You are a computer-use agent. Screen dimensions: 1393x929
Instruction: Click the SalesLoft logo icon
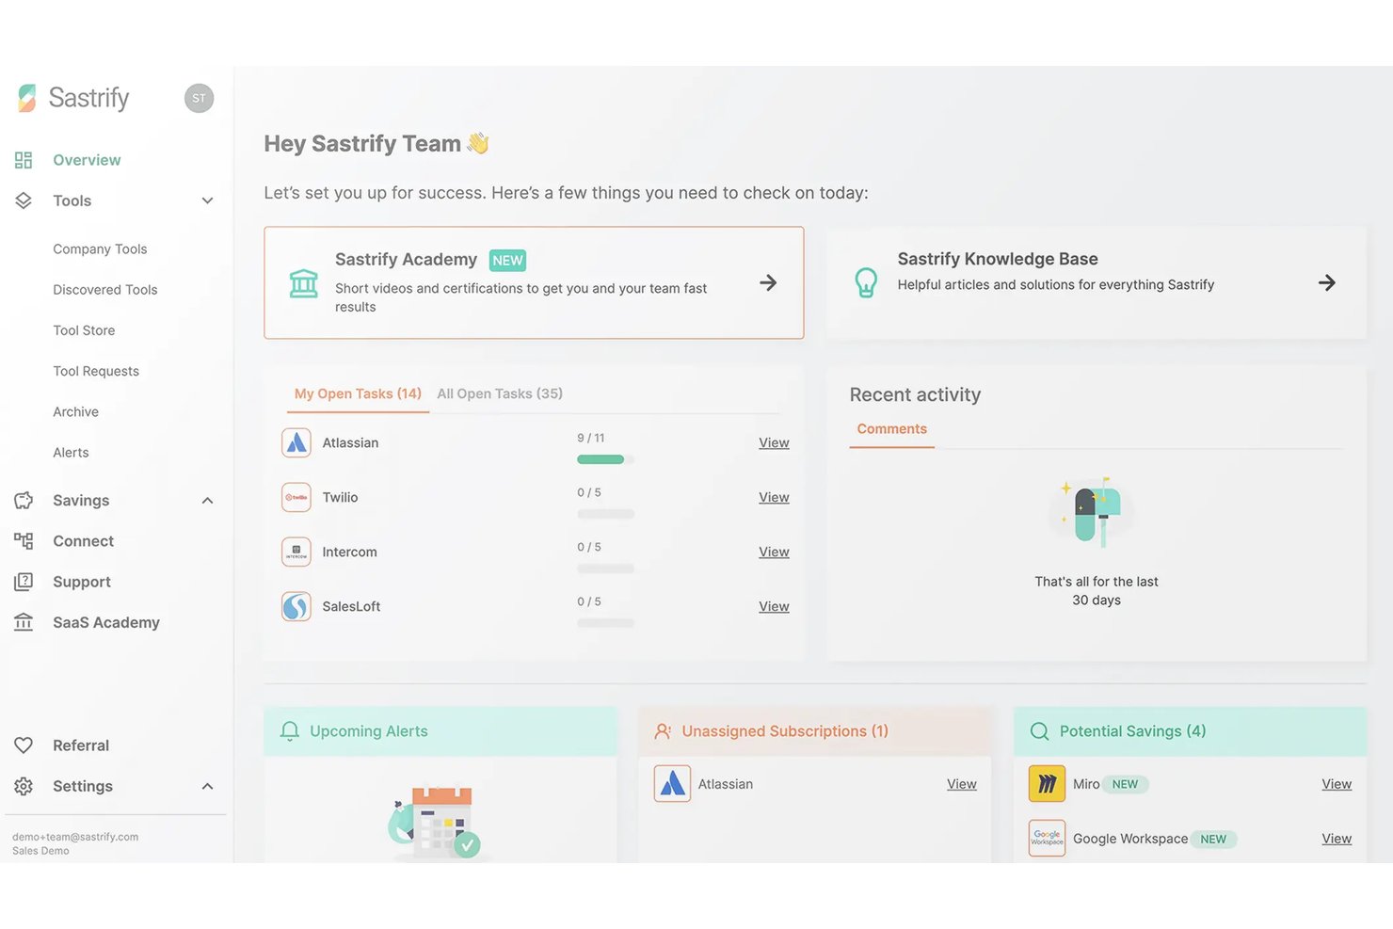296,606
